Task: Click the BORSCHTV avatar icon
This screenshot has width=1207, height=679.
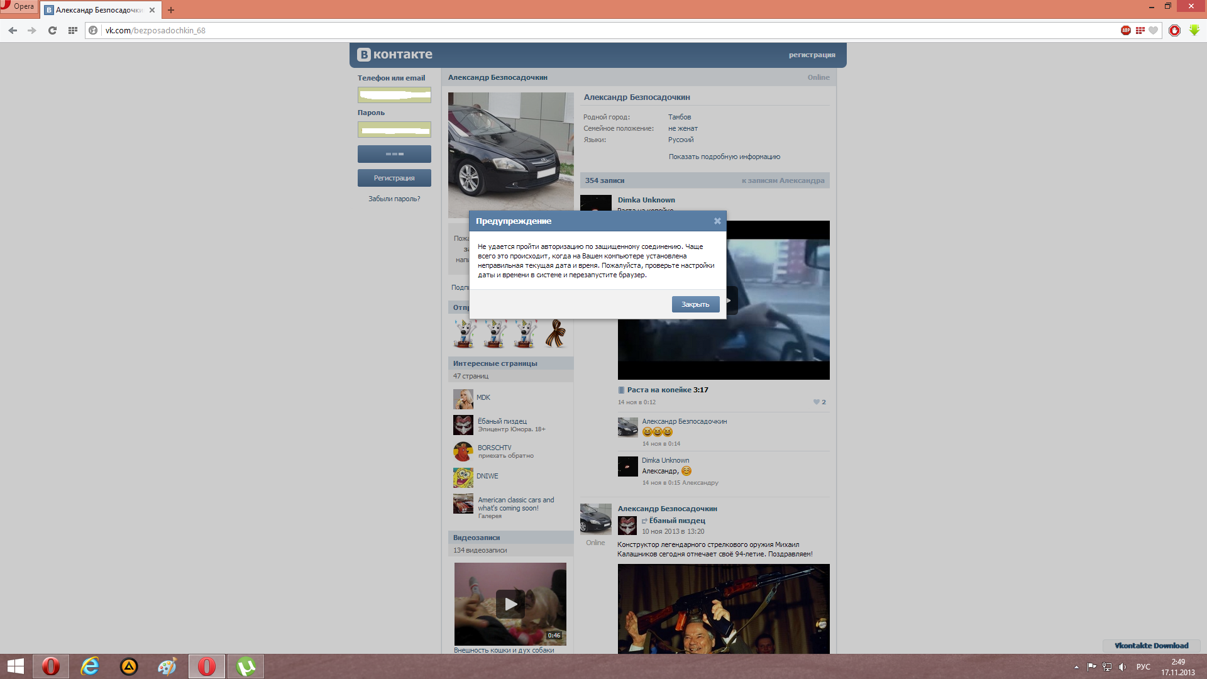Action: 463,451
